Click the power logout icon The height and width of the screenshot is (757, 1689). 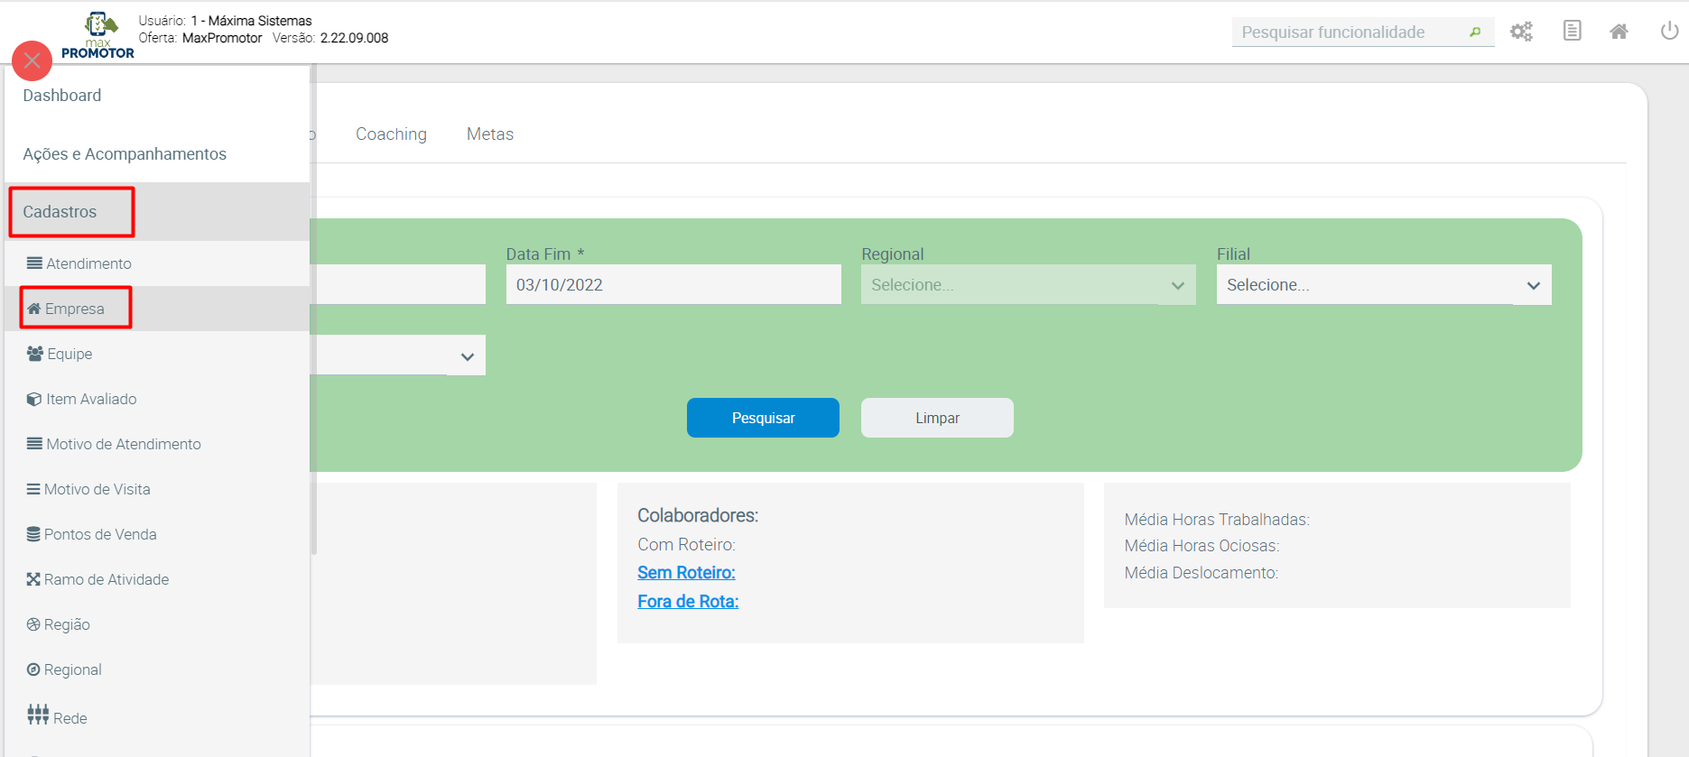point(1669,31)
